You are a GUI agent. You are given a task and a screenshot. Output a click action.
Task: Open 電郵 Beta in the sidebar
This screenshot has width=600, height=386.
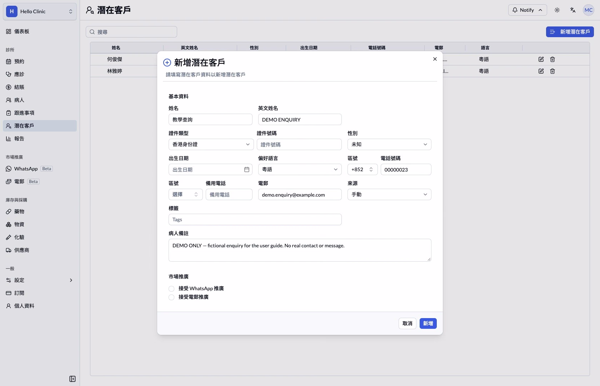point(40,182)
